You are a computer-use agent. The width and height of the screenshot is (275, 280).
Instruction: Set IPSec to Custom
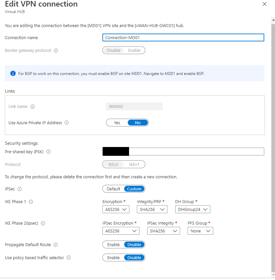[134, 189]
